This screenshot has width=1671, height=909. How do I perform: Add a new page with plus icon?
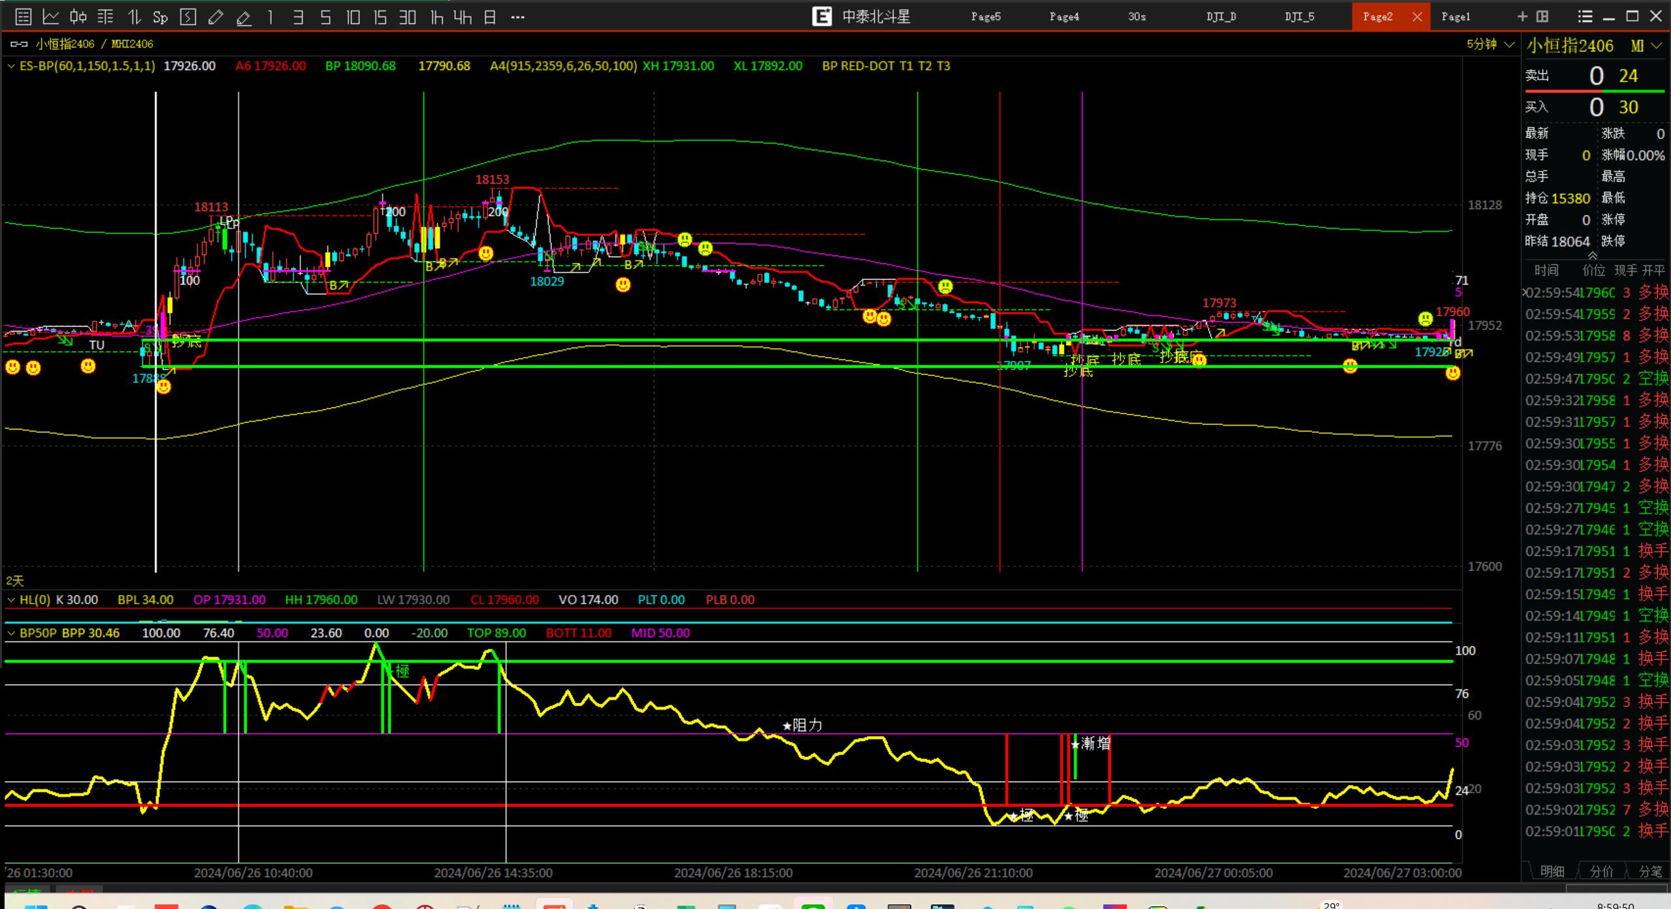tap(1522, 16)
